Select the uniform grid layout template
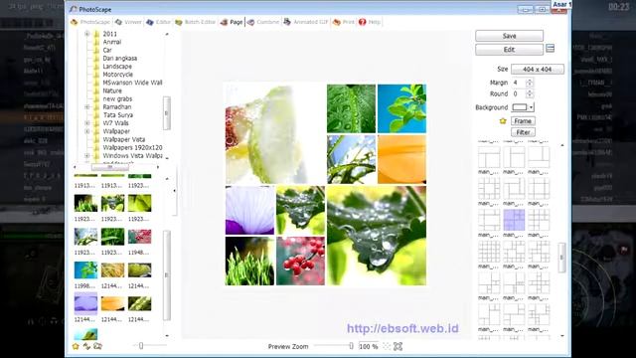This screenshot has width=636, height=358. 489,252
